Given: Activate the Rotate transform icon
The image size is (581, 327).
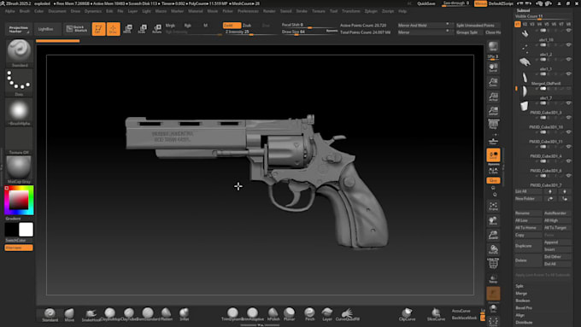Looking at the screenshot, I should coord(157,29).
